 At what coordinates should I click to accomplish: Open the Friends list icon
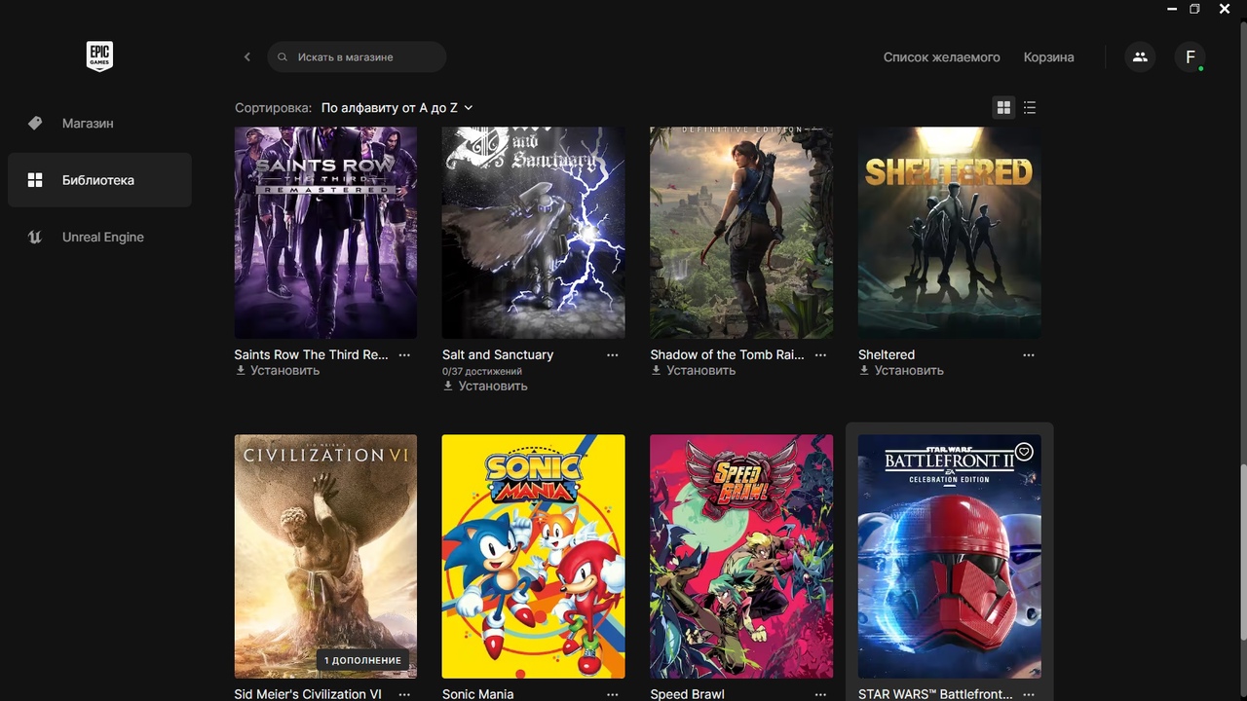1140,56
